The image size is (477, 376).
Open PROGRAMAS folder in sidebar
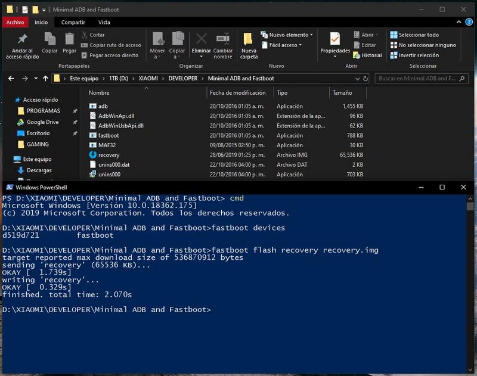(x=43, y=111)
